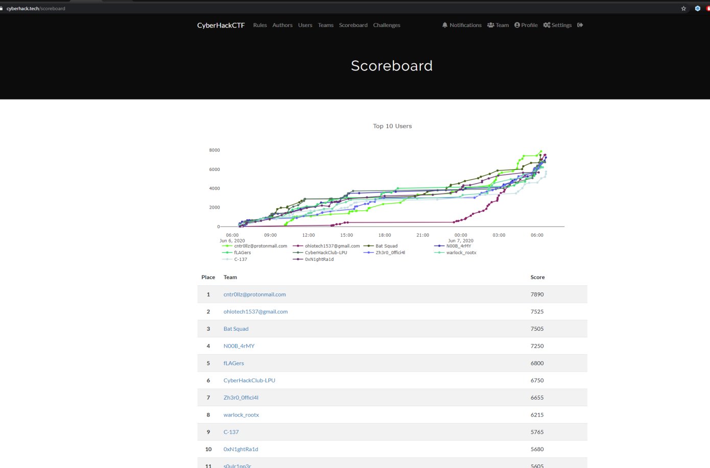
Task: Click the Scoreboard page heading
Action: 392,66
